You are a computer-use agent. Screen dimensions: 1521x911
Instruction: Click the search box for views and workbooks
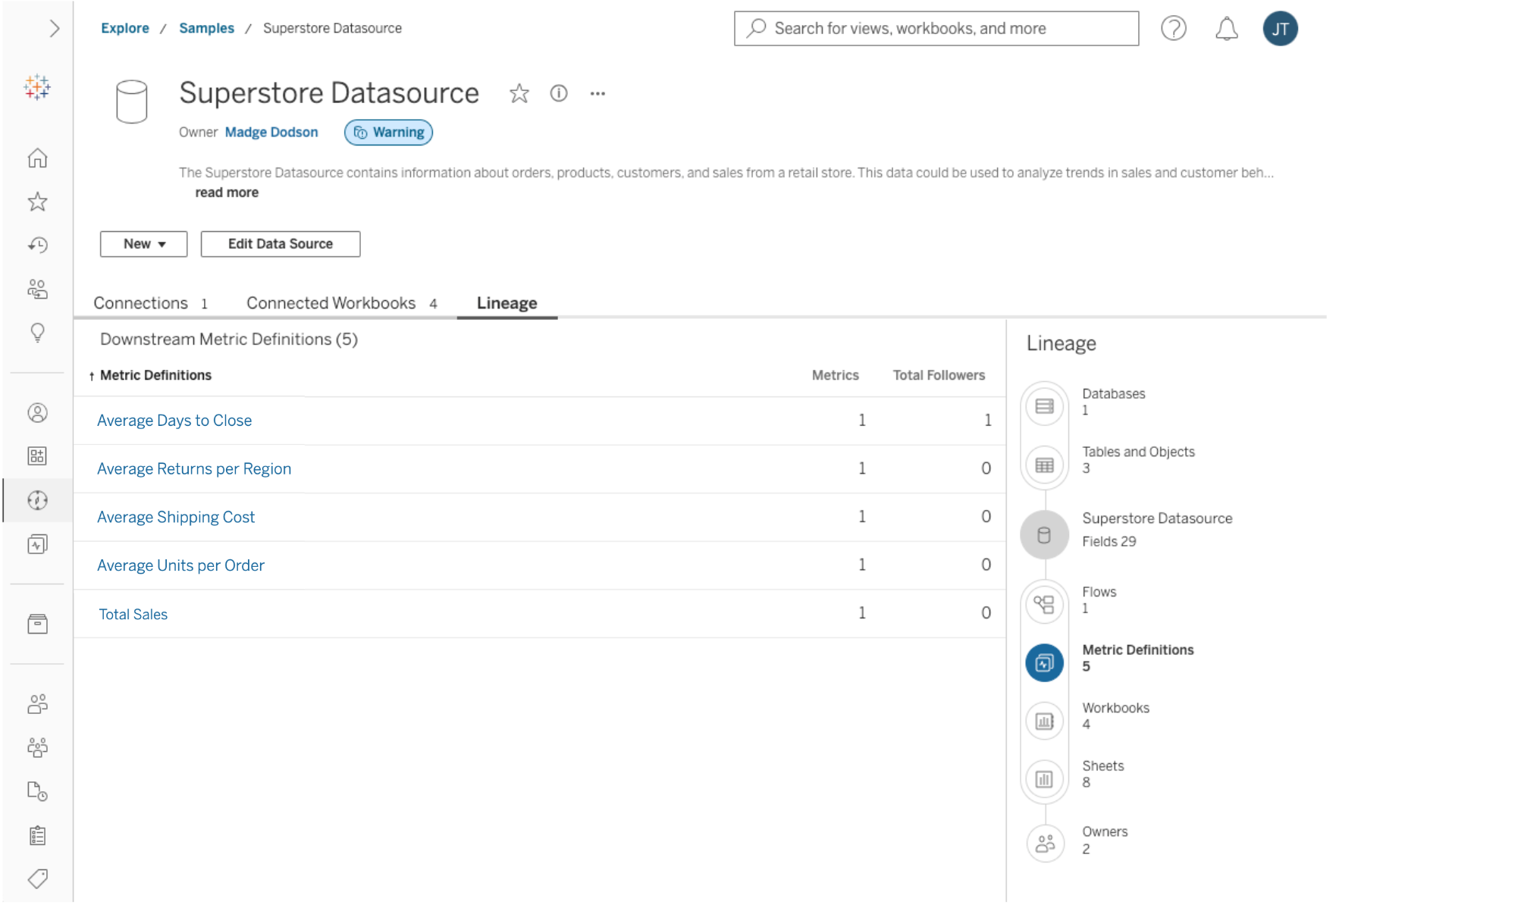[x=936, y=29]
